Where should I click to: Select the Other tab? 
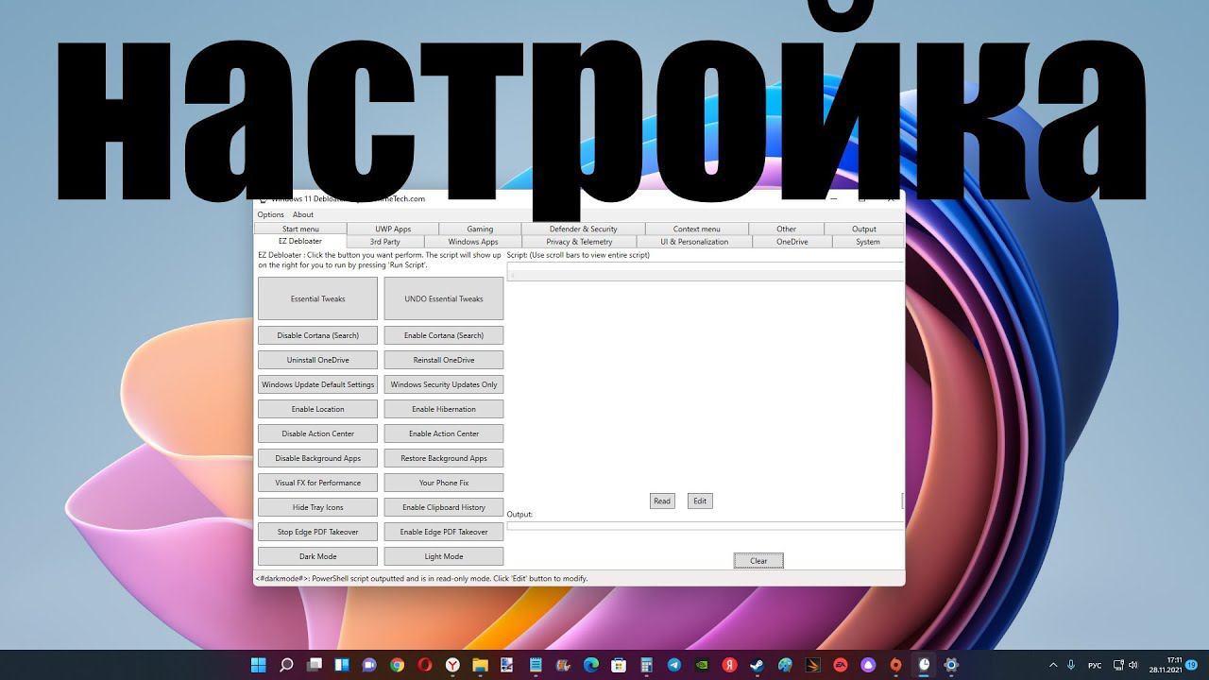[x=786, y=229]
